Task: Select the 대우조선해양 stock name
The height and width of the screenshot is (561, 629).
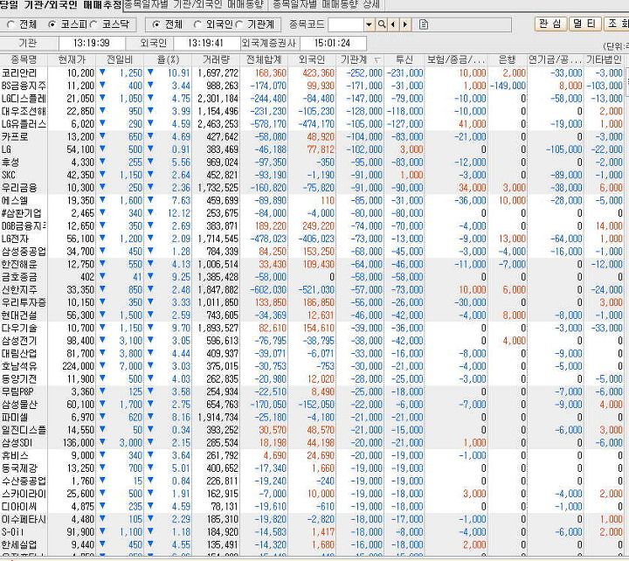Action: pyautogui.click(x=24, y=111)
